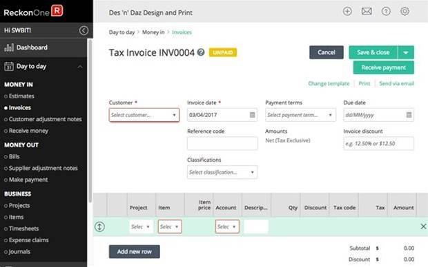Image resolution: width=428 pixels, height=267 pixels.
Task: Collapse sidebar with the arrow circle icon
Action: 84,30
